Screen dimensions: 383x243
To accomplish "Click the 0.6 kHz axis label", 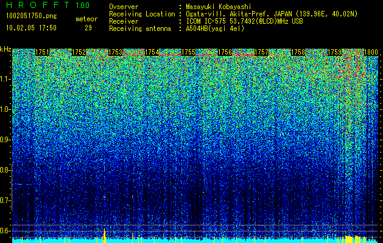I will (x=5, y=231).
